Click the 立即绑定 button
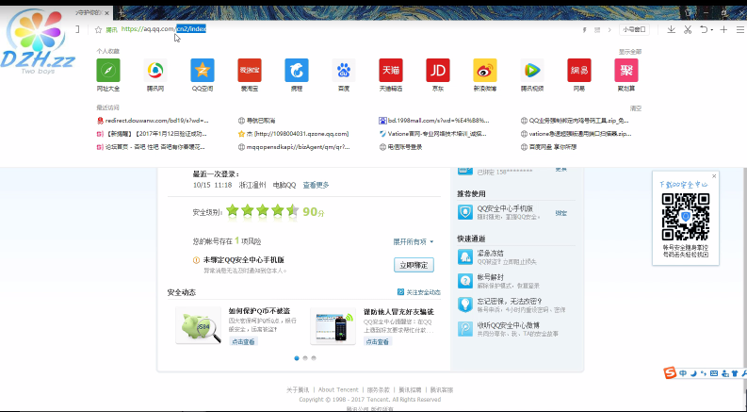Viewport: 747px width, 412px height. tap(414, 265)
